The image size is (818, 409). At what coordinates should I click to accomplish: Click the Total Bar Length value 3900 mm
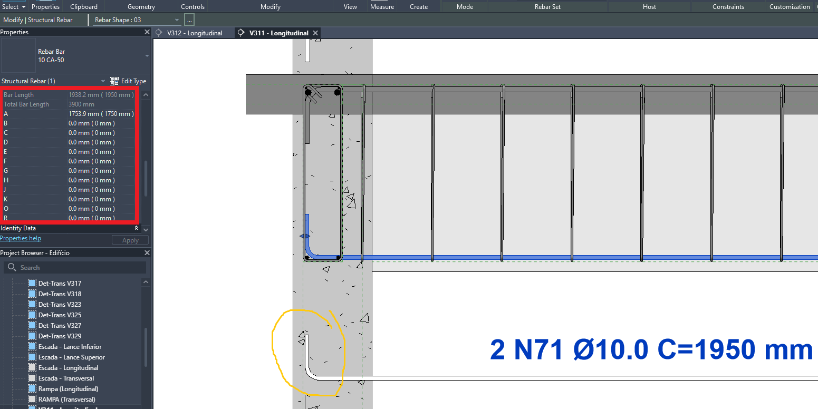(x=82, y=104)
